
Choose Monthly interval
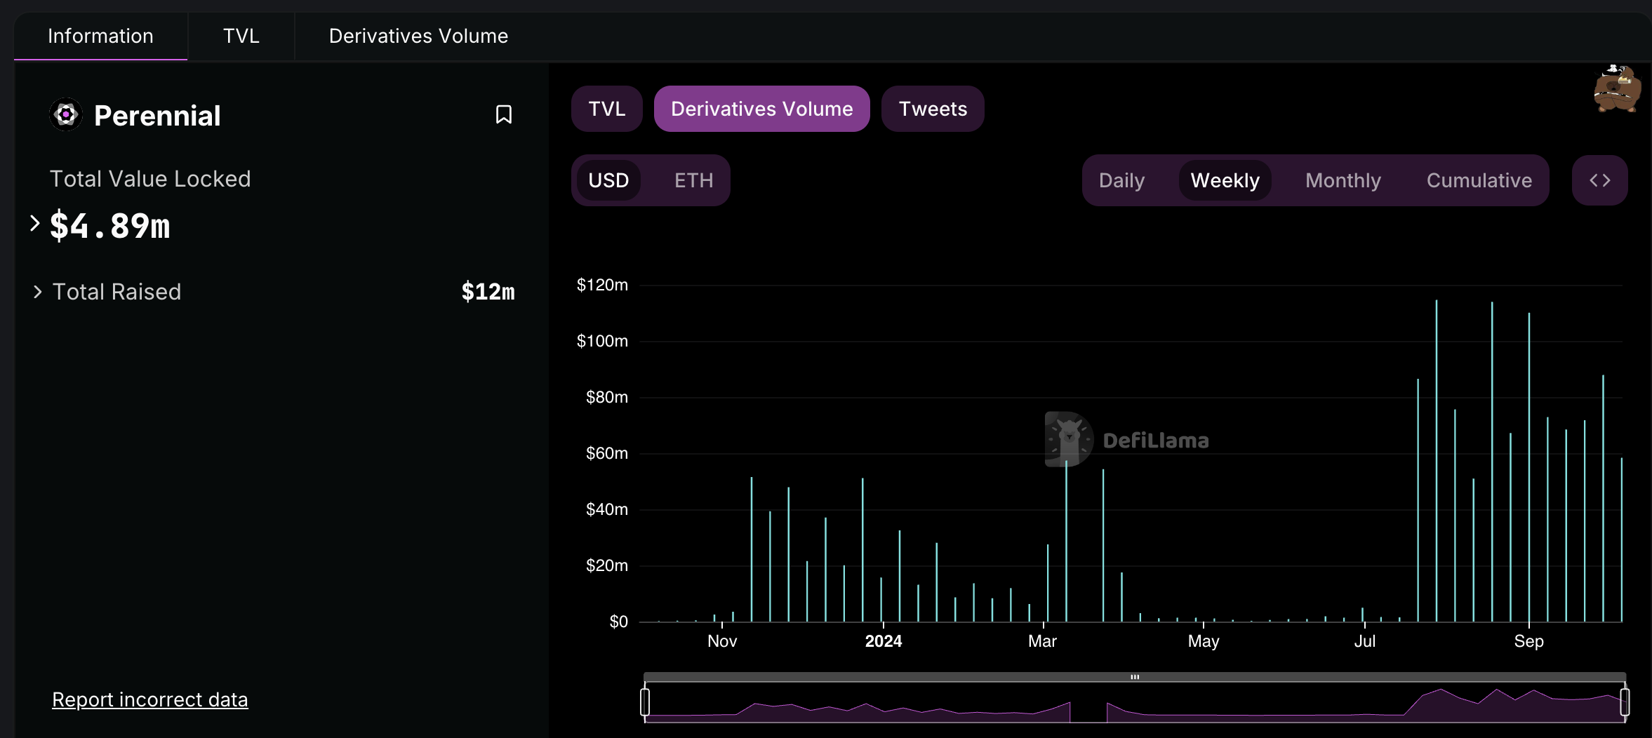click(1343, 180)
